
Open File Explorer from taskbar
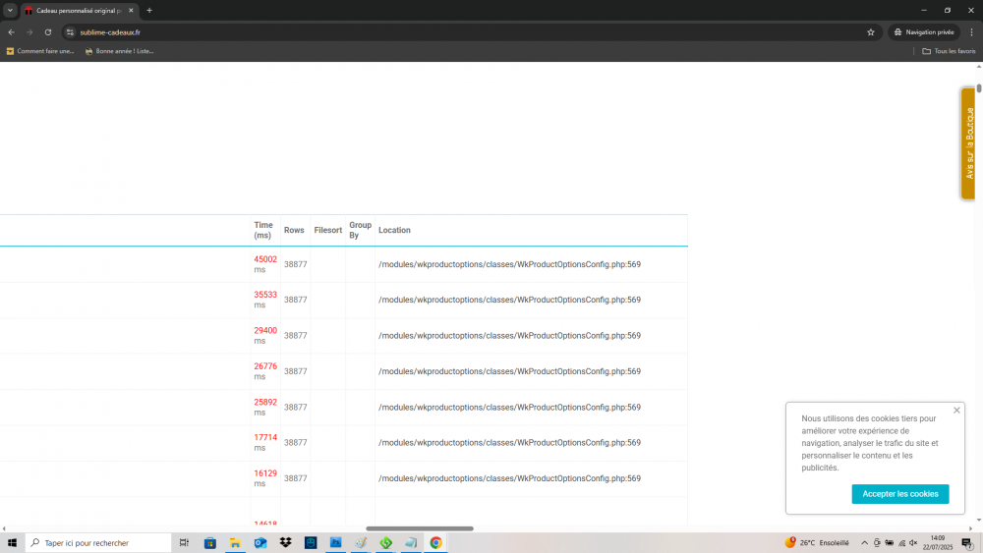[x=235, y=543]
